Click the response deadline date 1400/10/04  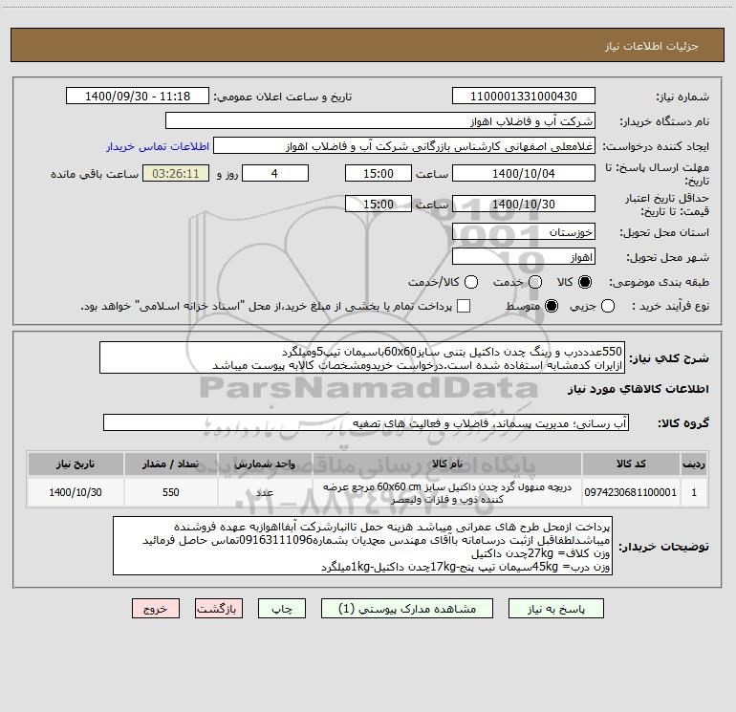(x=524, y=173)
